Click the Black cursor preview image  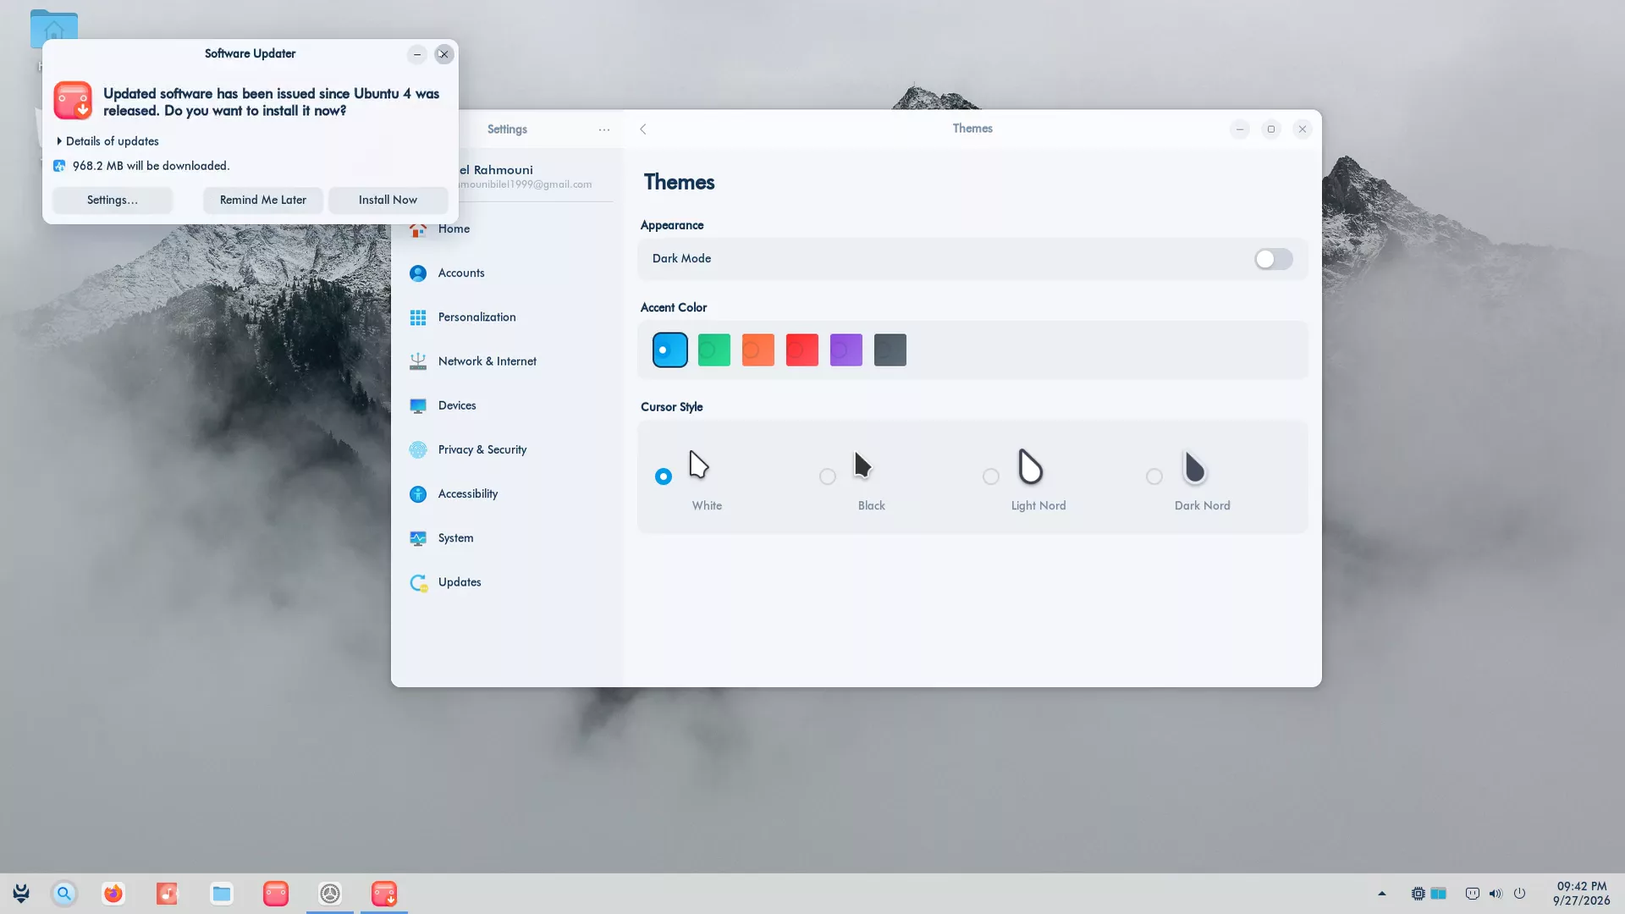(x=862, y=465)
